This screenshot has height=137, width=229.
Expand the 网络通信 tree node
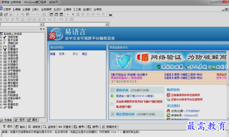(1, 95)
